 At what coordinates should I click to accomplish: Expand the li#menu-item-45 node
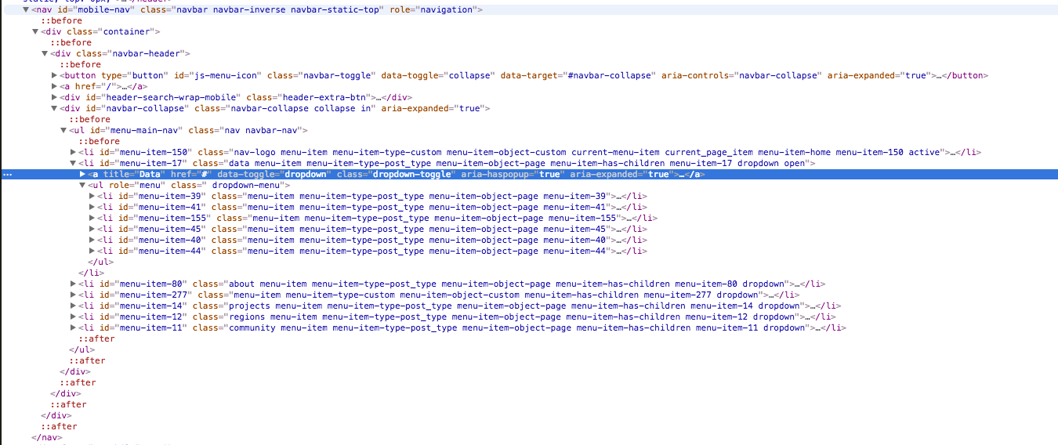point(92,230)
